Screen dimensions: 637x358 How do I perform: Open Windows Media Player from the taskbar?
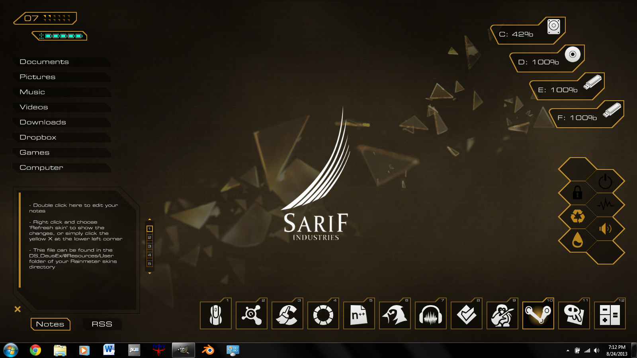coord(84,350)
